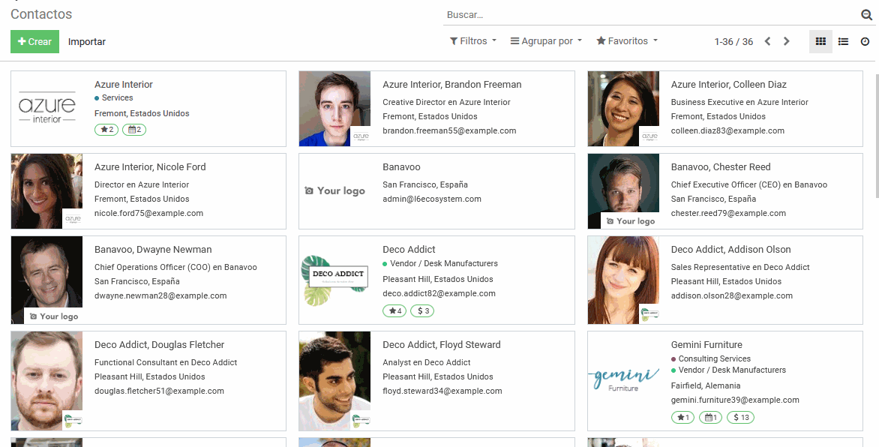Click Azure Interior's star opportunities badge
879x447 pixels.
[x=106, y=130]
